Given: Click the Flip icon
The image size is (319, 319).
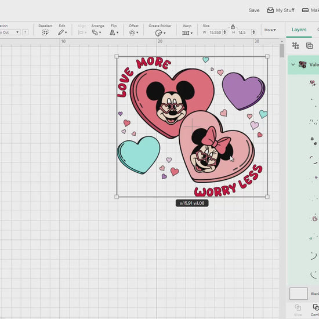Looking at the screenshot, I should click(x=113, y=32).
